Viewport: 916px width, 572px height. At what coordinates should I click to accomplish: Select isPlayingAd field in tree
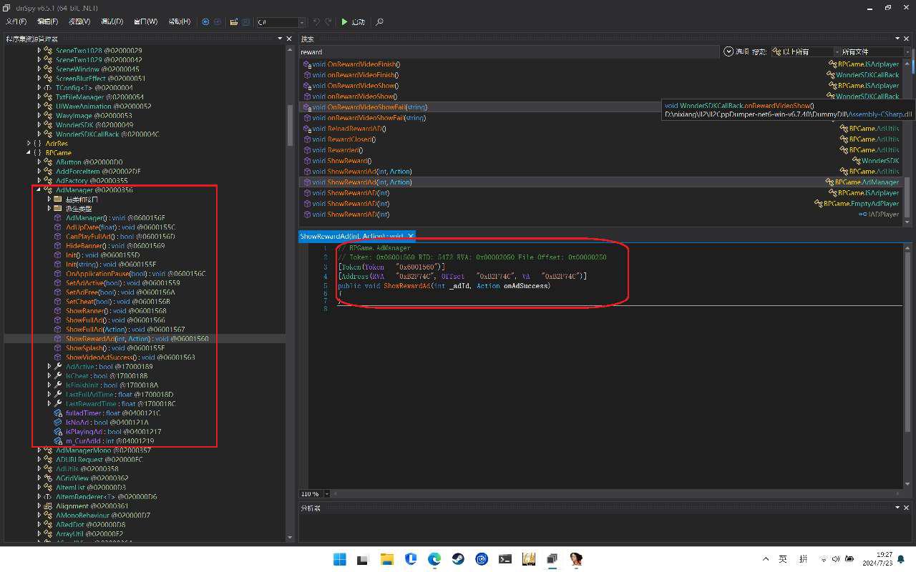coord(113,432)
